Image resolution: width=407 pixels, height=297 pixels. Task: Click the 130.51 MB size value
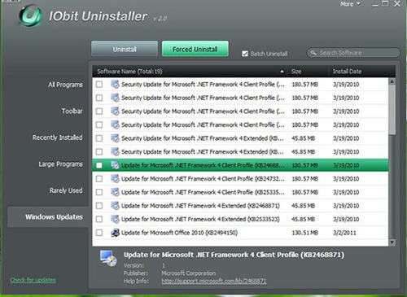304,233
